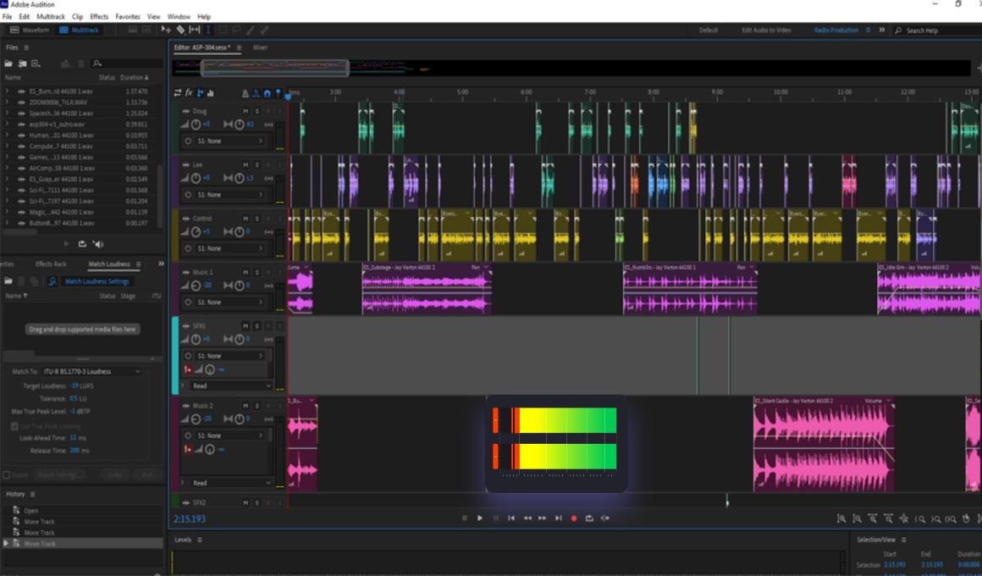Image resolution: width=982 pixels, height=576 pixels.
Task: Open the Effects Rack tab
Action: click(x=51, y=264)
